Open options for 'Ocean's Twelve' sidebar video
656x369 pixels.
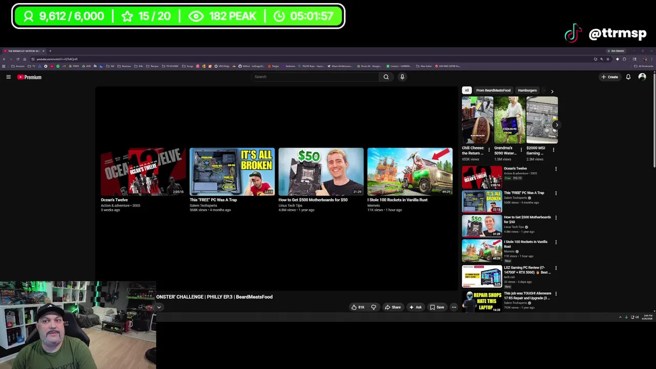coord(556,169)
